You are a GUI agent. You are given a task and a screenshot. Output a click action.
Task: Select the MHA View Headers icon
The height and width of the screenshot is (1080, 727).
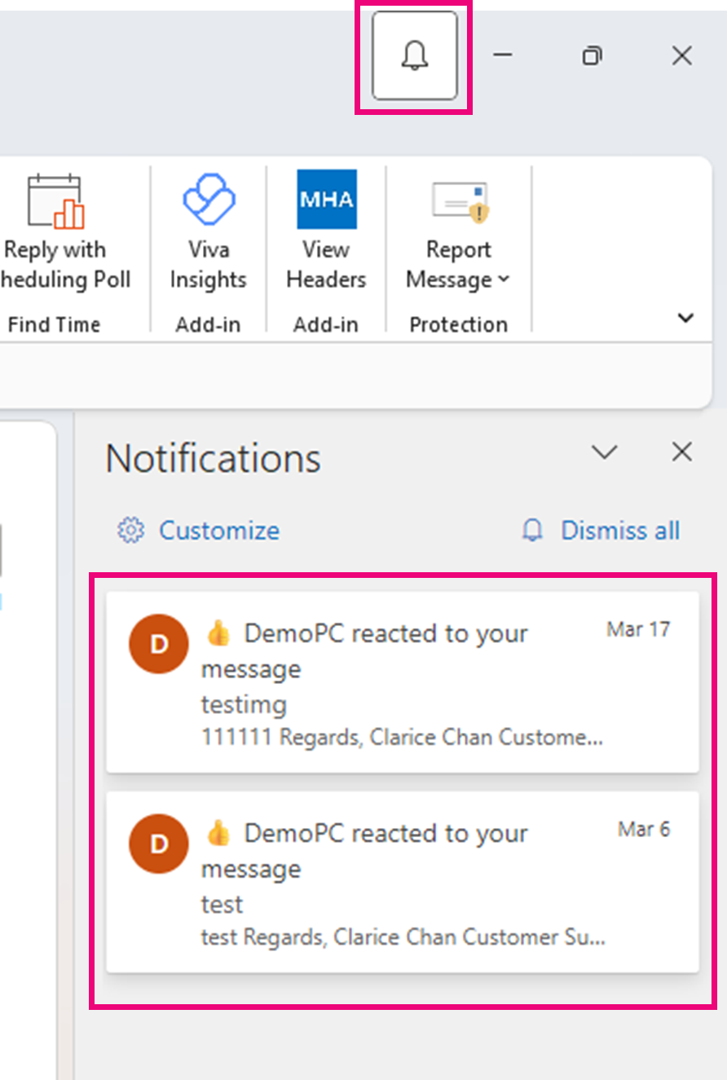click(325, 199)
